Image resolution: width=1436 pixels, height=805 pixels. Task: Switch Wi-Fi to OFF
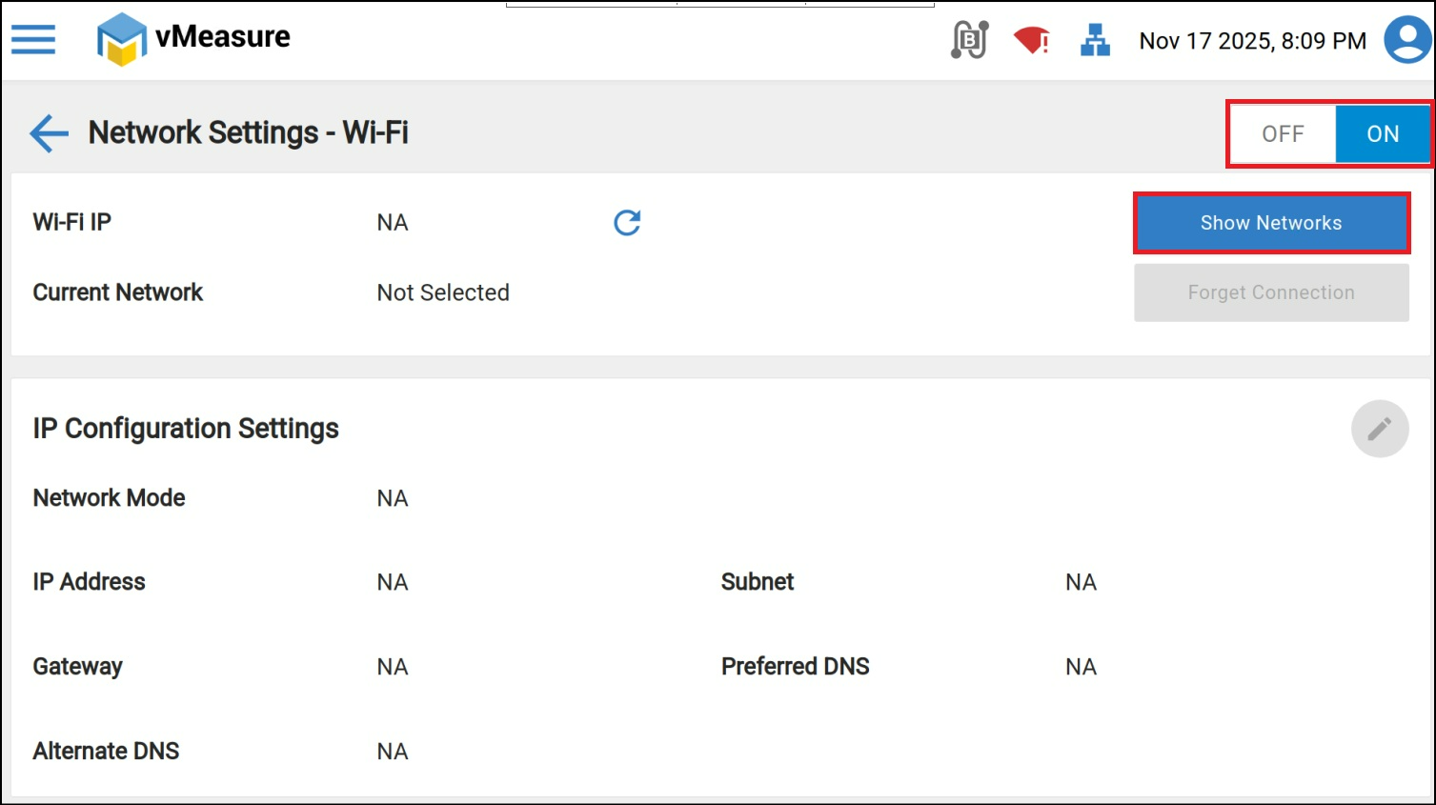coord(1283,134)
